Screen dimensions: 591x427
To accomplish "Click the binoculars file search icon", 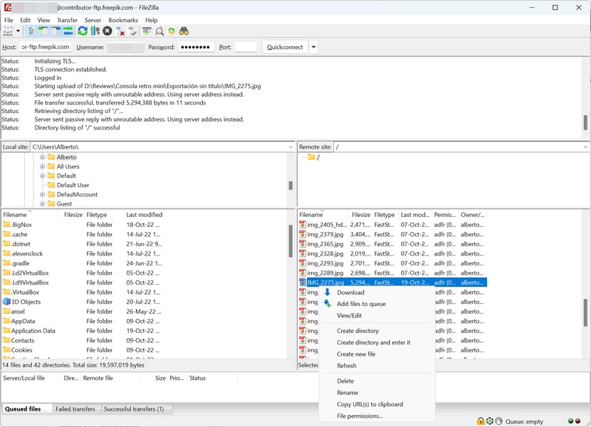I will (x=184, y=31).
